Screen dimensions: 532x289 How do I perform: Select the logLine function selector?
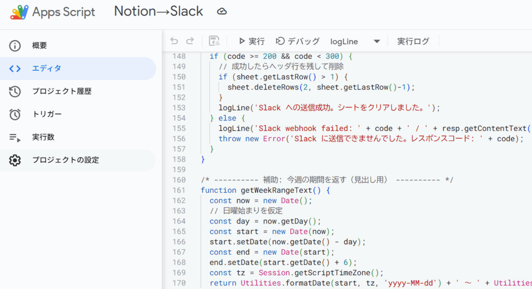point(355,42)
